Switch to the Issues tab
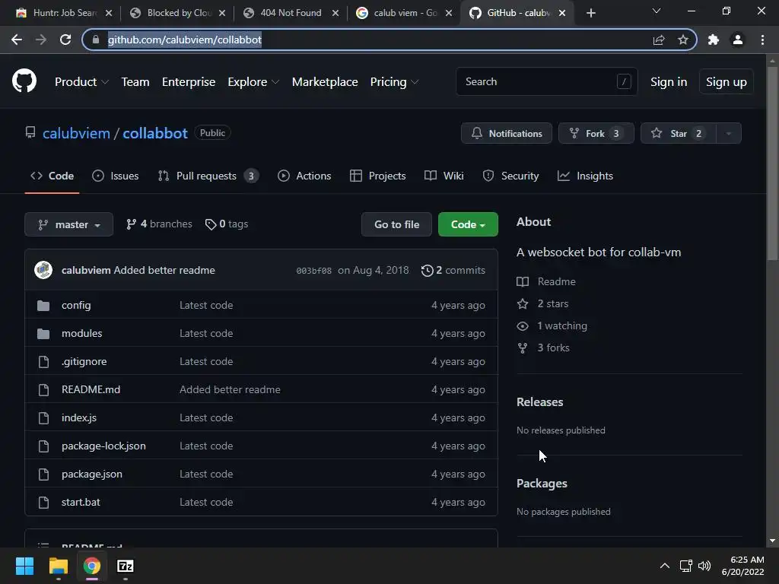Viewport: 779px width, 584px height. [116, 176]
